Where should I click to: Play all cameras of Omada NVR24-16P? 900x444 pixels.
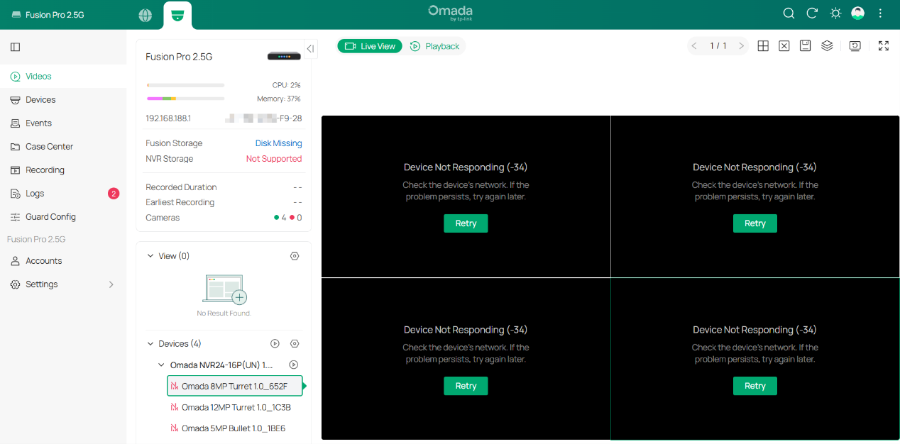click(x=293, y=365)
